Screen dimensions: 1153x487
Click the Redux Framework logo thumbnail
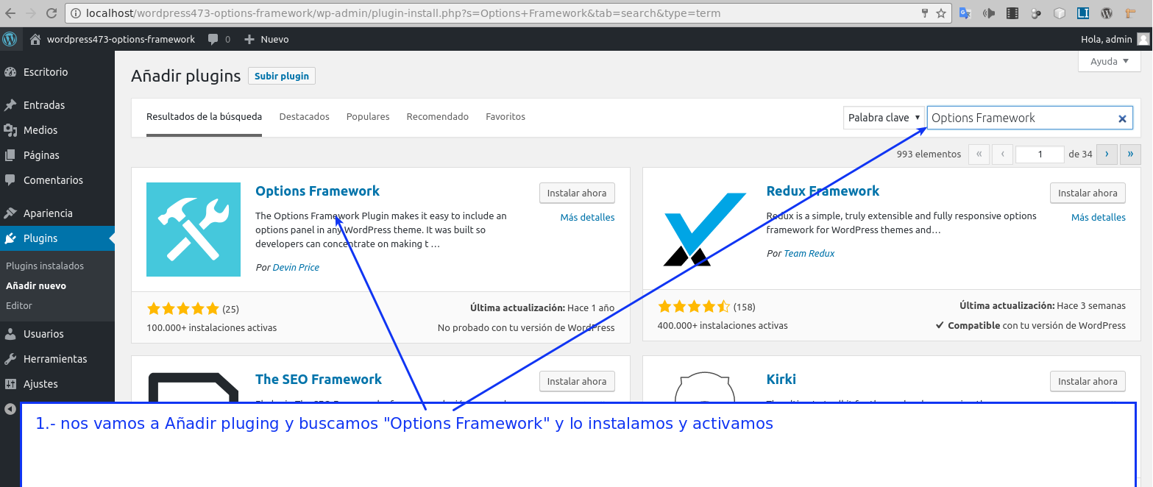tap(705, 230)
